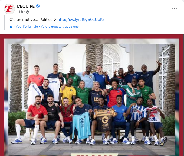Open the translation settings gear icon

pyautogui.click(x=11, y=27)
